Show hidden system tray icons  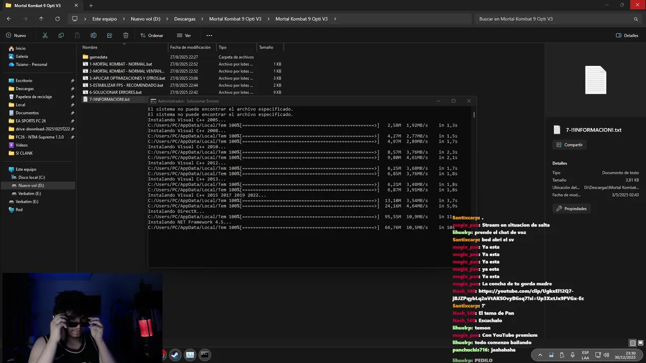click(x=540, y=355)
